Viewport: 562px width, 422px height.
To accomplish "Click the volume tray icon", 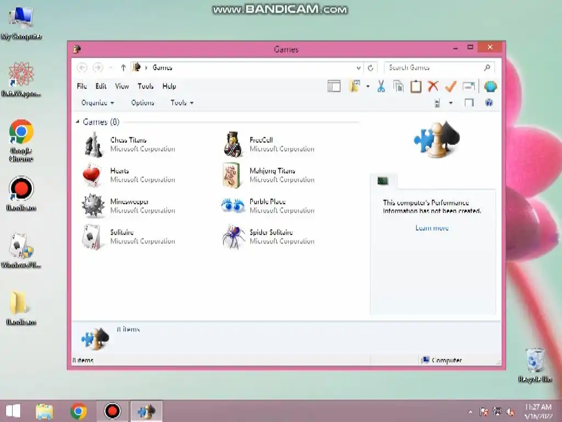I will (x=510, y=412).
